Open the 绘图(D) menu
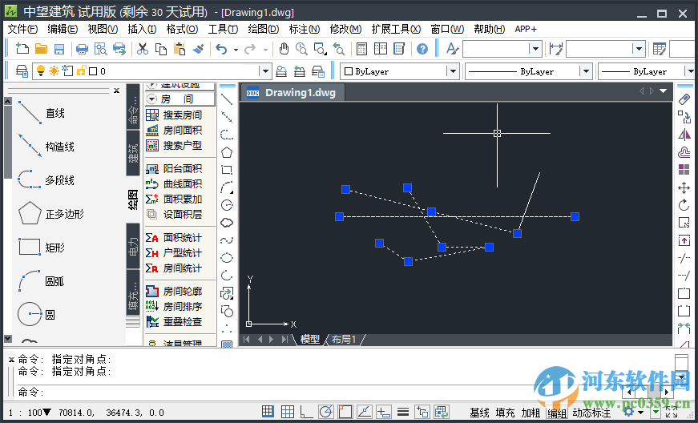The image size is (698, 423). point(263,30)
